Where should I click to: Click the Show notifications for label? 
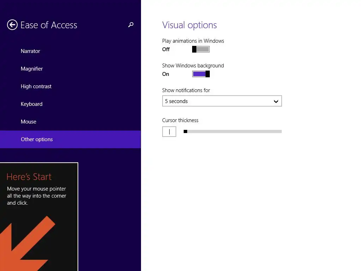186,90
